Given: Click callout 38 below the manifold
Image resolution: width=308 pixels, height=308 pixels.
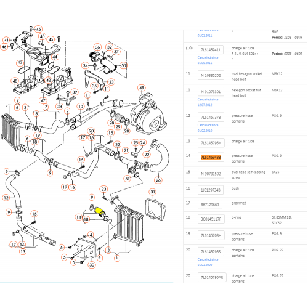Looking at the screenshot, I should click(59, 106).
